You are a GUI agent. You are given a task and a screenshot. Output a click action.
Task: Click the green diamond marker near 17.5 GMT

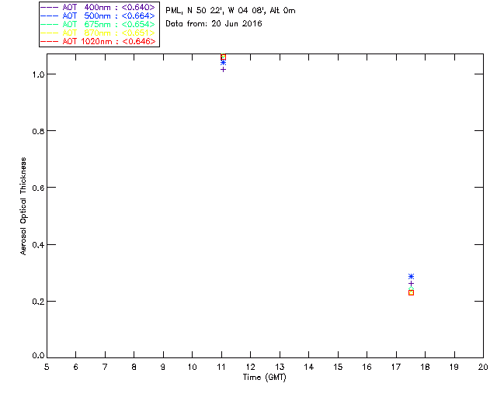coord(411,288)
